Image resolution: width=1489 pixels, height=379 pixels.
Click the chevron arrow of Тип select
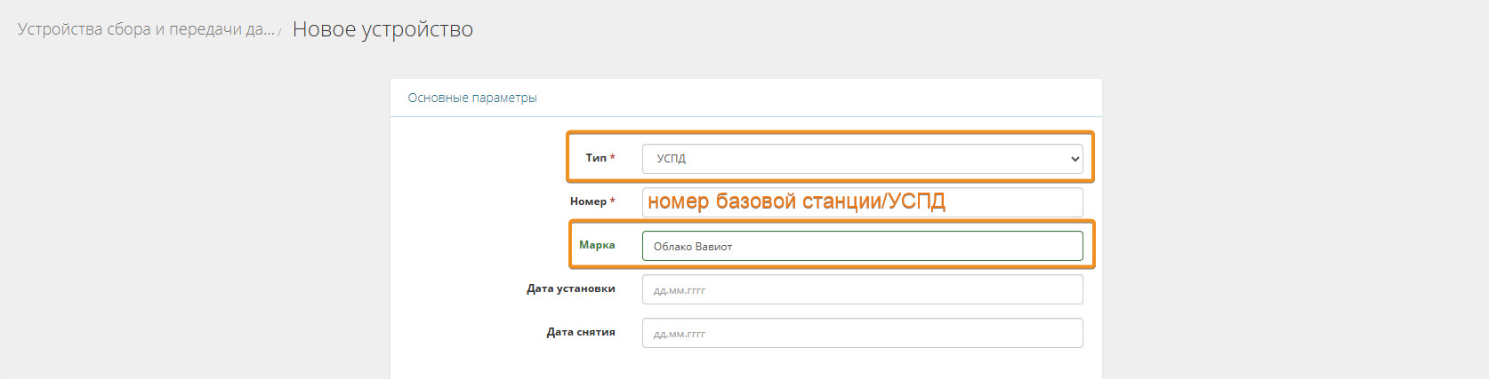[1074, 159]
